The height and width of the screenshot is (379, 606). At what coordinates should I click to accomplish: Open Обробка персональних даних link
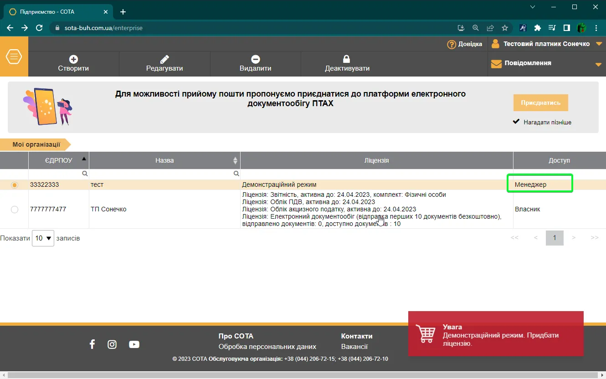click(x=267, y=347)
